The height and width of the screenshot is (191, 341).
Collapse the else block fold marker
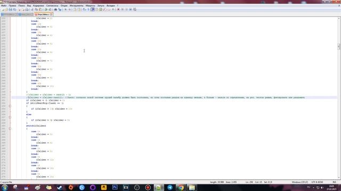(10, 117)
